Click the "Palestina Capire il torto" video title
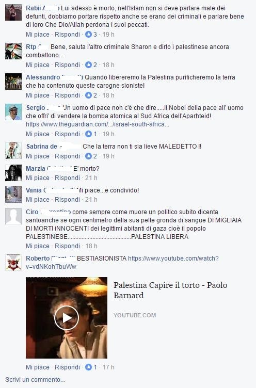The width and height of the screenshot is (256, 388). coord(170,290)
